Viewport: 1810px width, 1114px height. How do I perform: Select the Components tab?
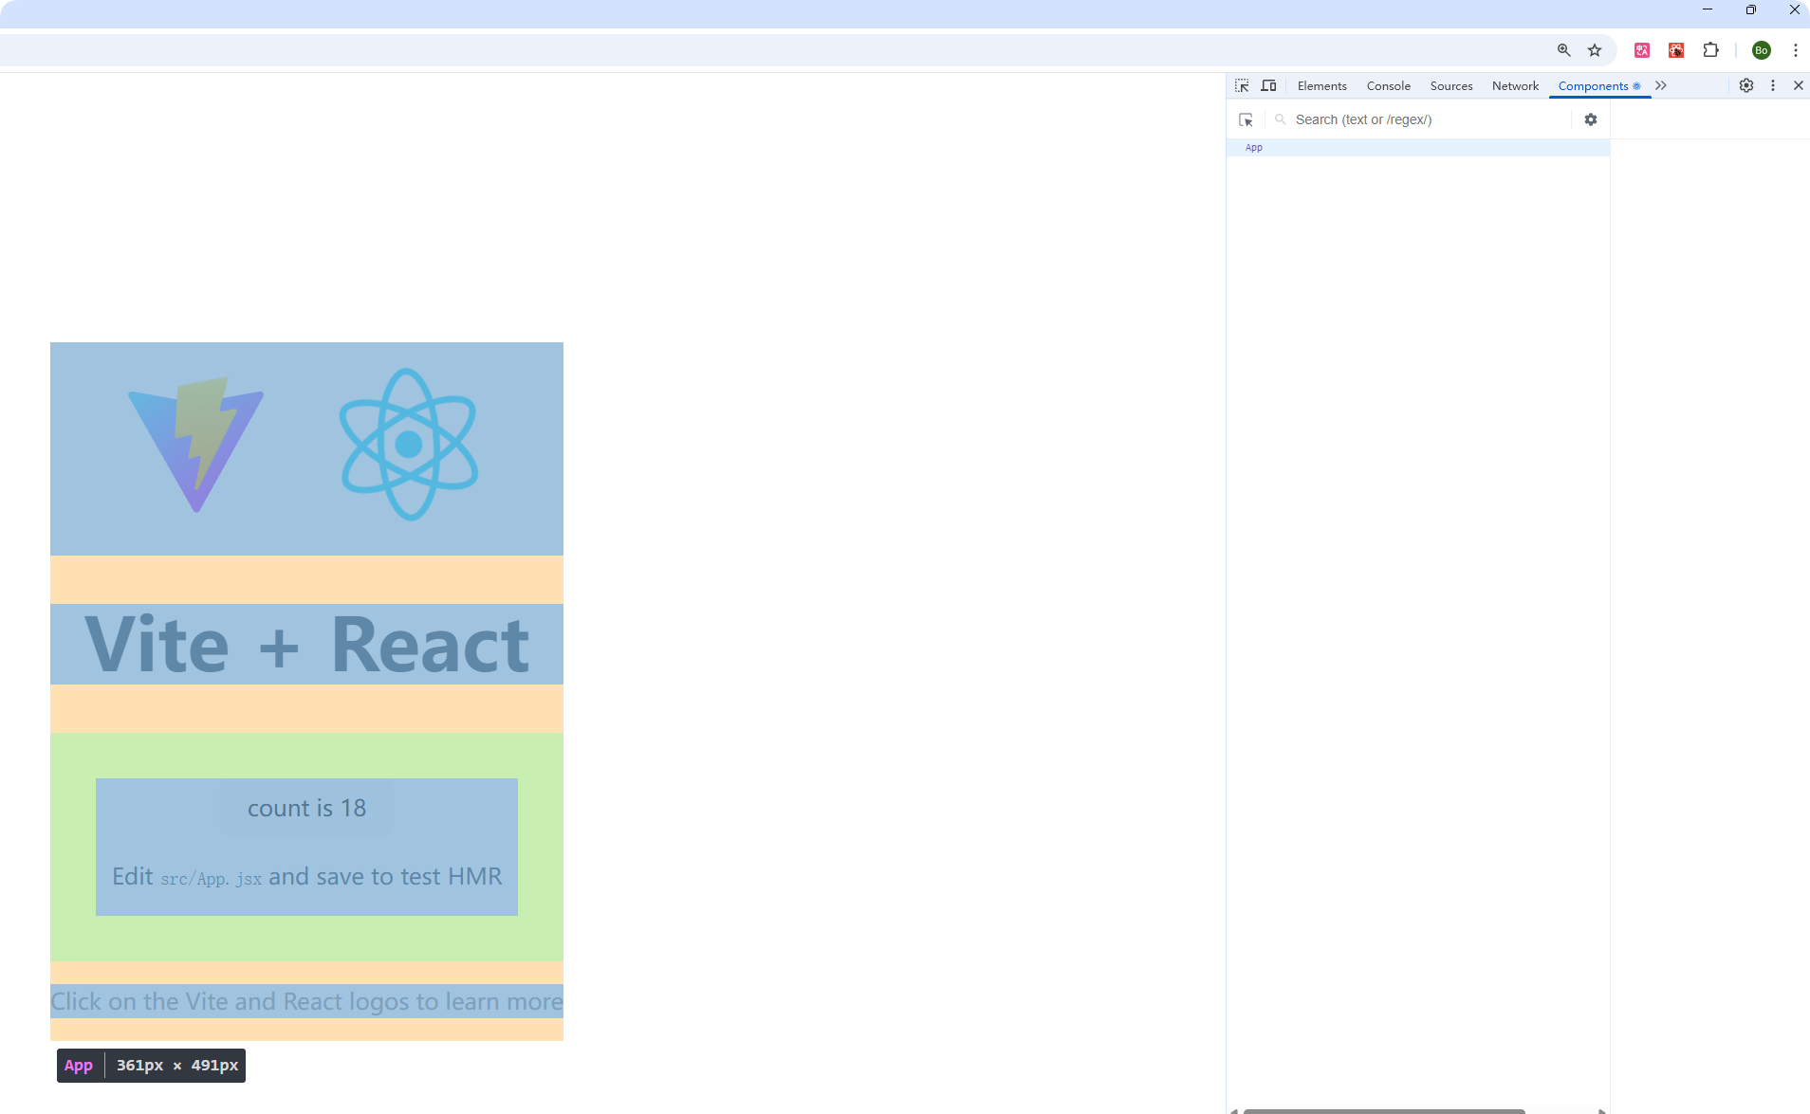[1598, 85]
